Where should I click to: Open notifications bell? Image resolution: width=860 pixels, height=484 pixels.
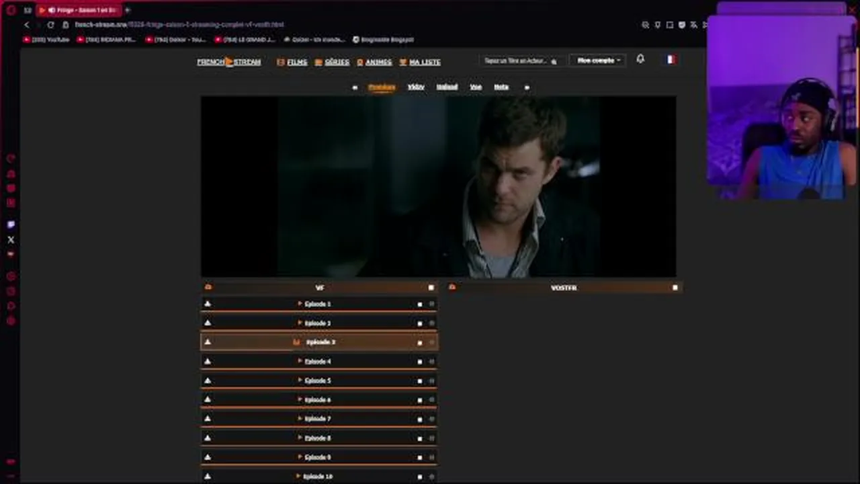coord(640,59)
